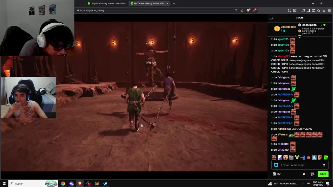Viewport: 333px width, 187px height.
Task: Open the Windows notification center icon
Action: click(328, 184)
